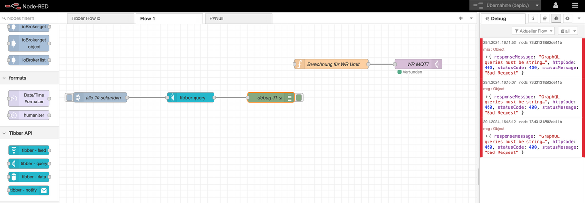Click the ioBroker get palette node
The height and width of the screenshot is (203, 585).
pos(29,26)
